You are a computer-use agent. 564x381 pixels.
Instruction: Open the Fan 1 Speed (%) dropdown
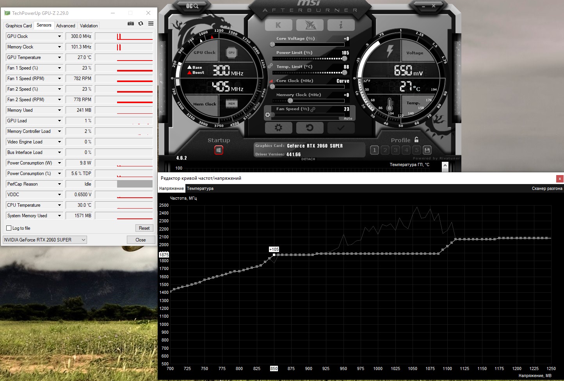pos(59,68)
